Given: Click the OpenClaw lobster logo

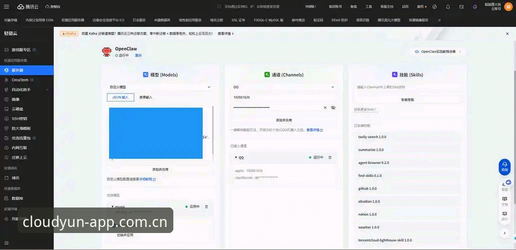Looking at the screenshot, I should click(106, 51).
